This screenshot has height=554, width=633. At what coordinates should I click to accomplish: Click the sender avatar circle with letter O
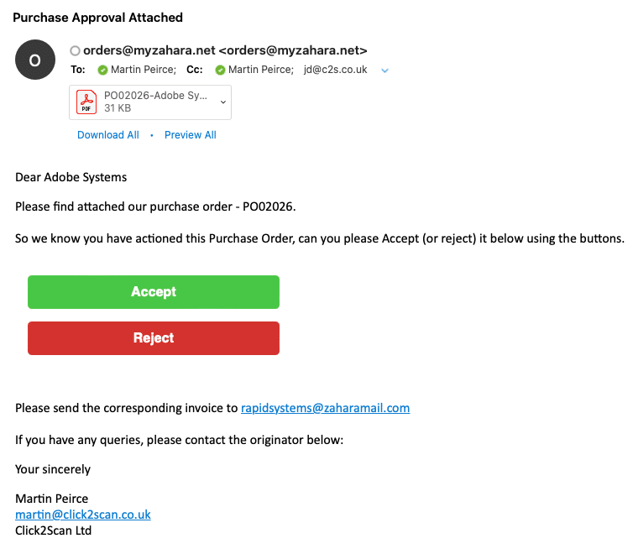coord(35,60)
